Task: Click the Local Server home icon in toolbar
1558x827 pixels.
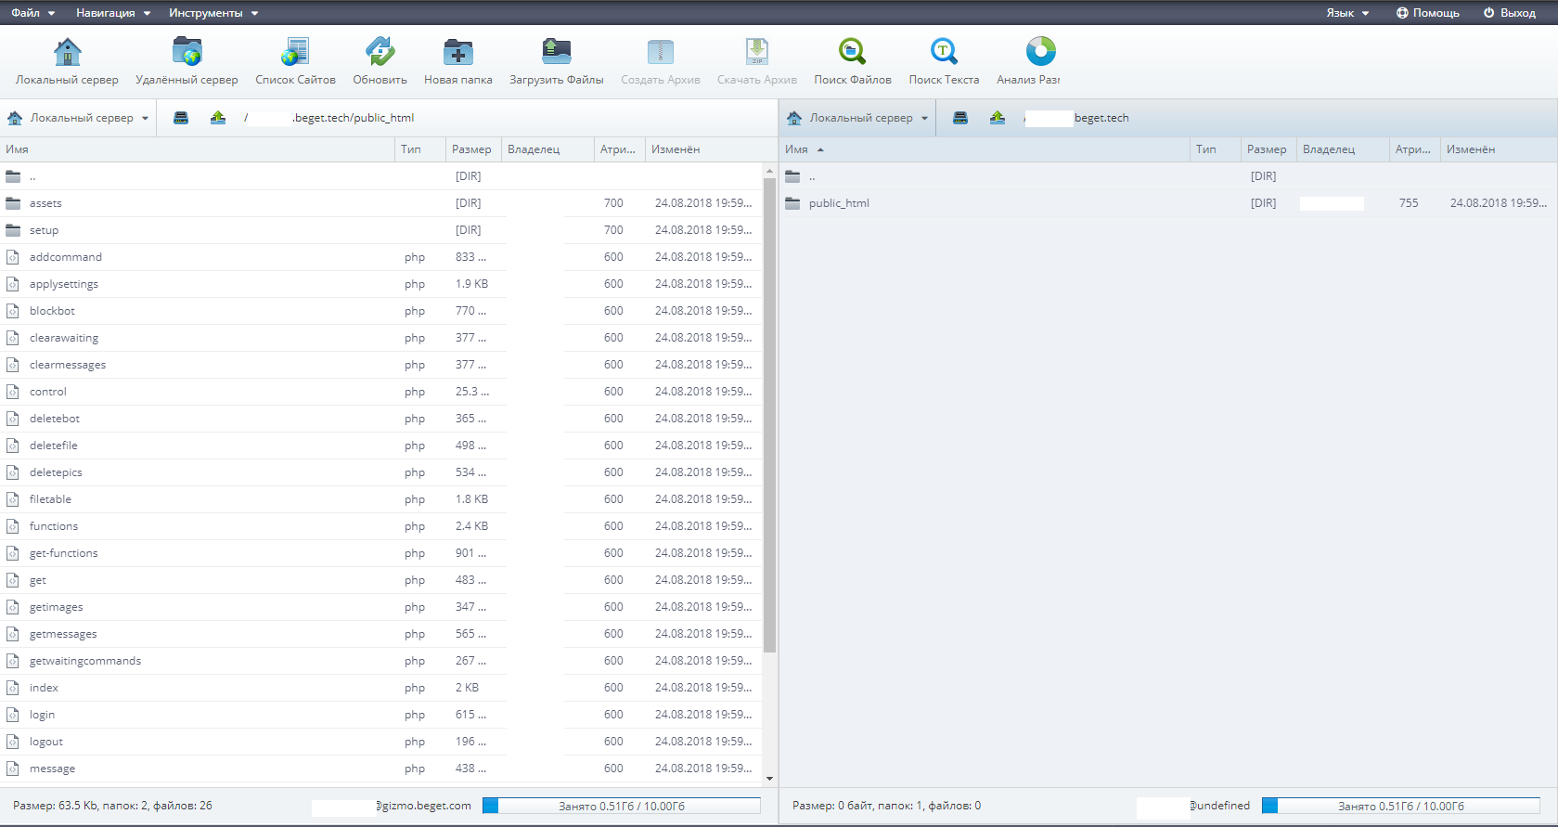Action: tap(67, 52)
